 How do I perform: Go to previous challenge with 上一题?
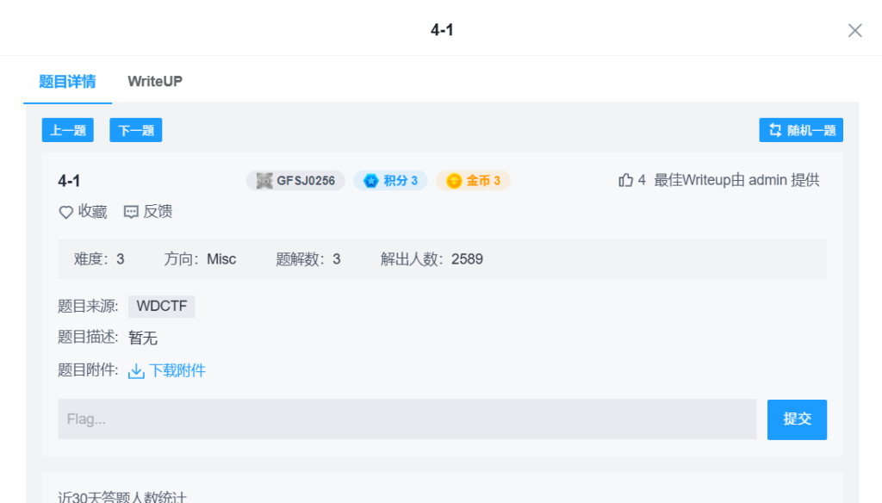67,131
